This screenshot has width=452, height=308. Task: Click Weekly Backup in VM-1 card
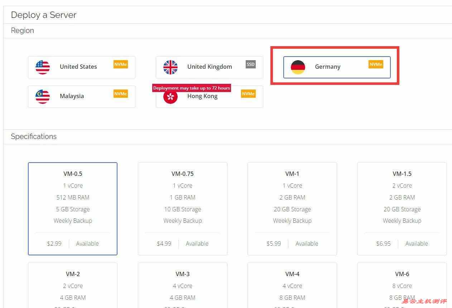coord(292,221)
